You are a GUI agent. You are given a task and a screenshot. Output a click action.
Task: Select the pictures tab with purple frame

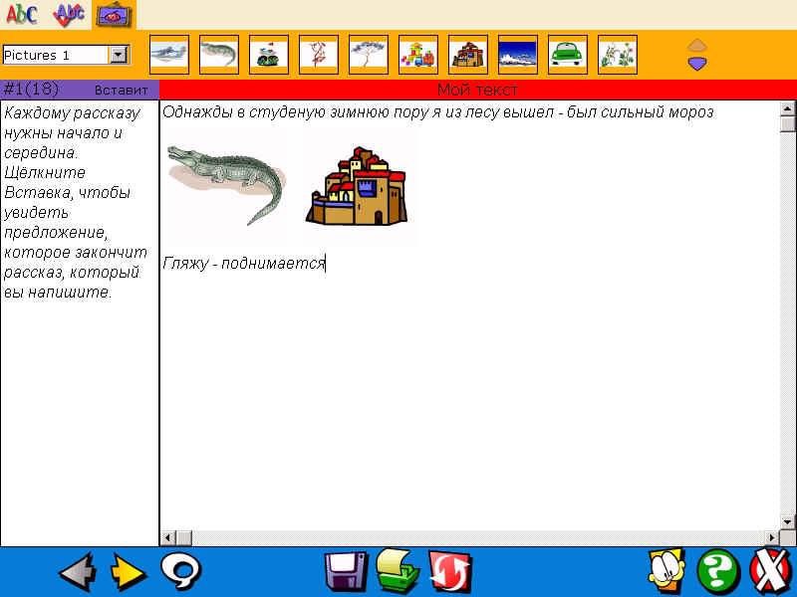114,14
